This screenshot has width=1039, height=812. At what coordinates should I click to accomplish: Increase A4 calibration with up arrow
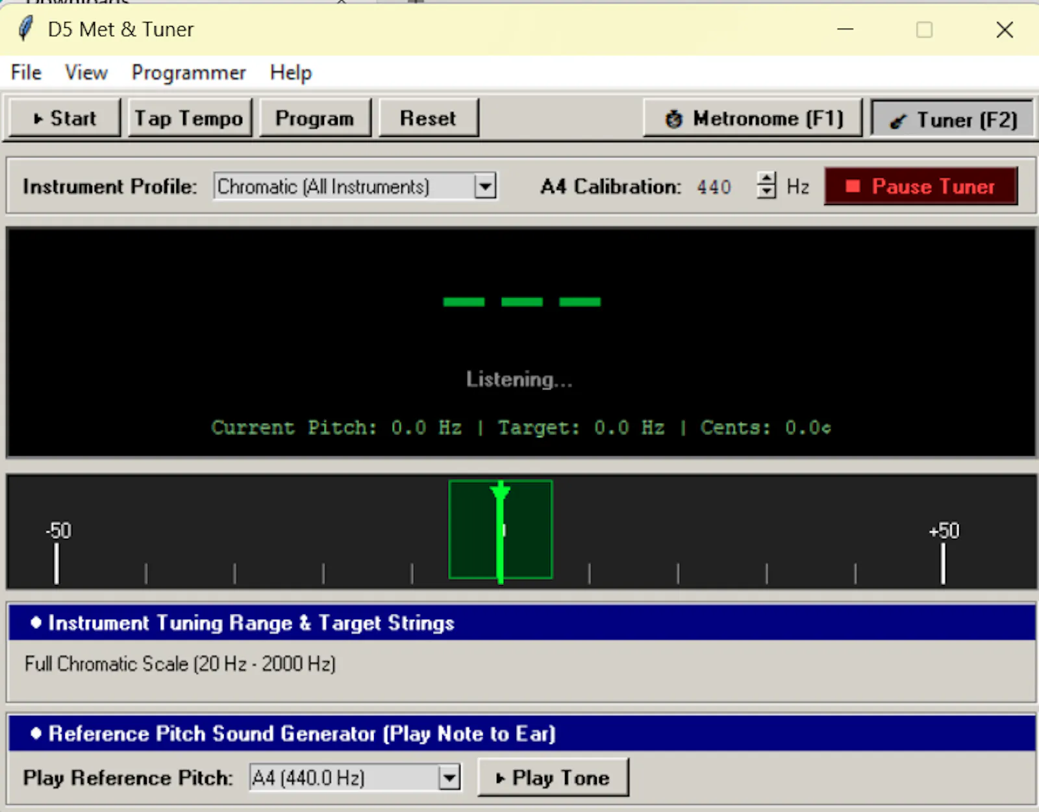click(x=767, y=179)
